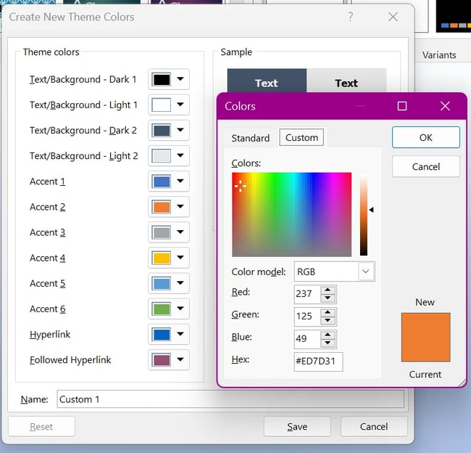The image size is (471, 453).
Task: Click the help question mark icon
Action: 350,17
